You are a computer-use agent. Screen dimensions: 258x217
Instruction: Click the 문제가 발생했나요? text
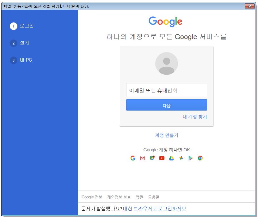click(x=102, y=208)
